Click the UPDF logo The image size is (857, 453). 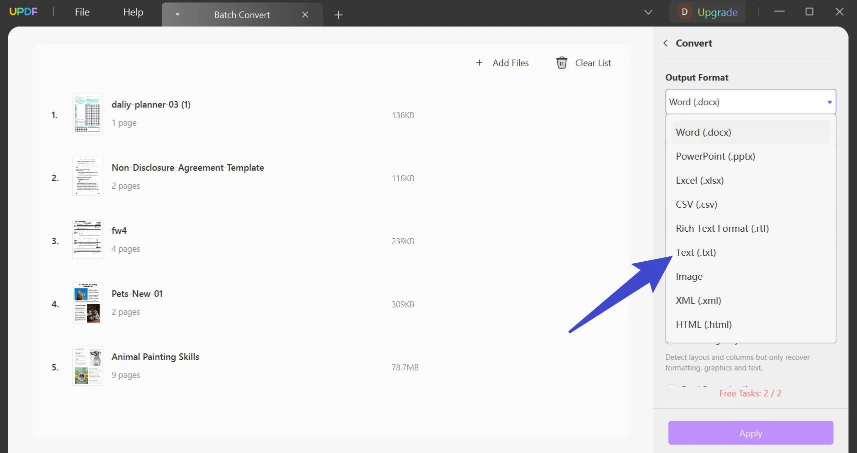pos(24,11)
